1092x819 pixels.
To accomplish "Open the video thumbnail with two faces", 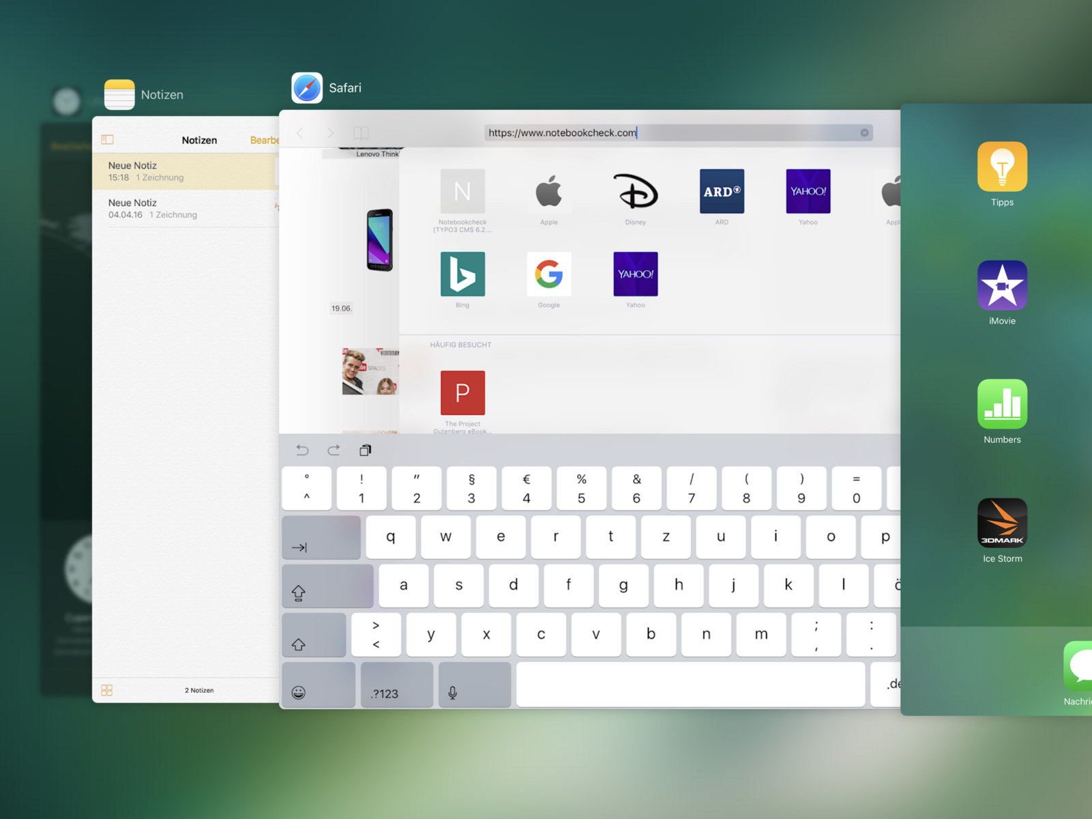I will 370,371.
